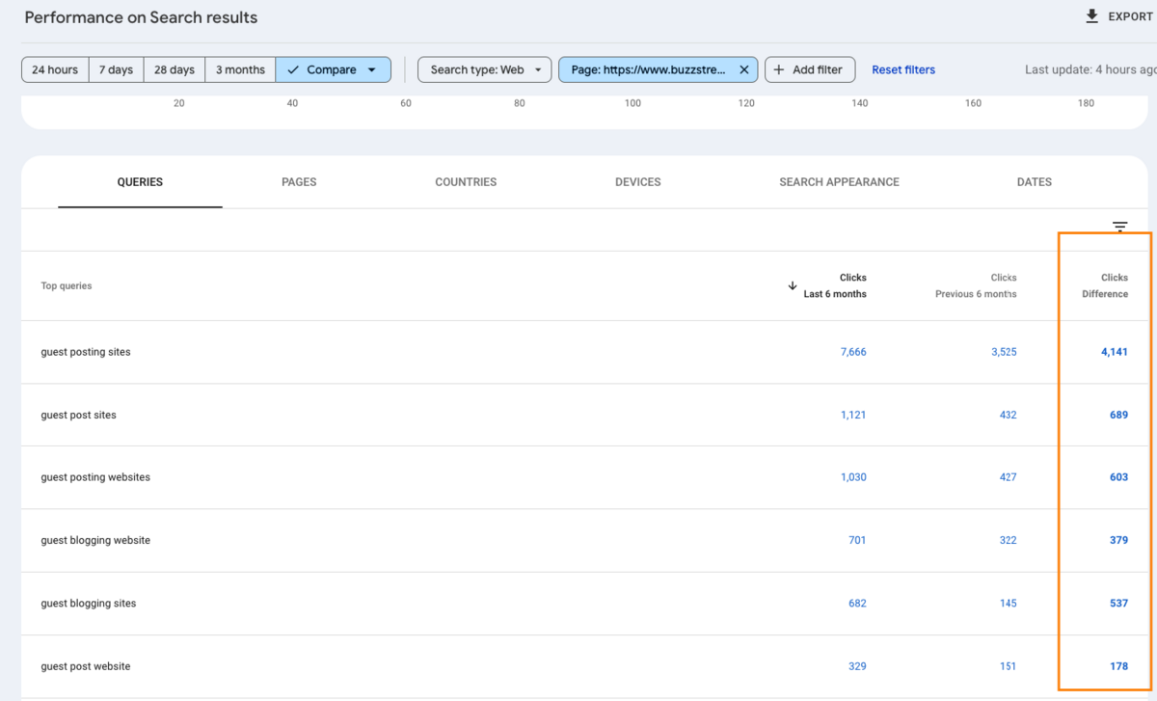
Task: Click the Clicks Difference column header
Action: pos(1105,285)
